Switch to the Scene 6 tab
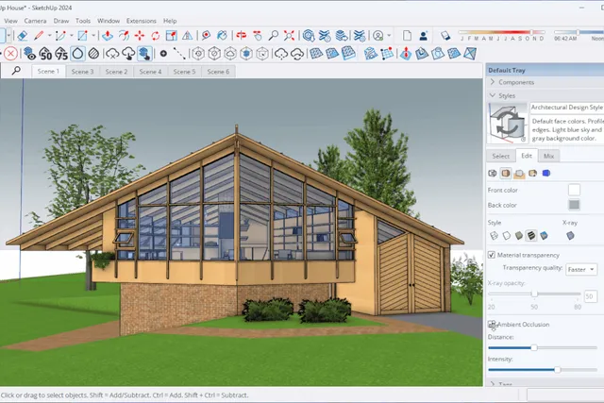604x403 pixels. point(218,72)
